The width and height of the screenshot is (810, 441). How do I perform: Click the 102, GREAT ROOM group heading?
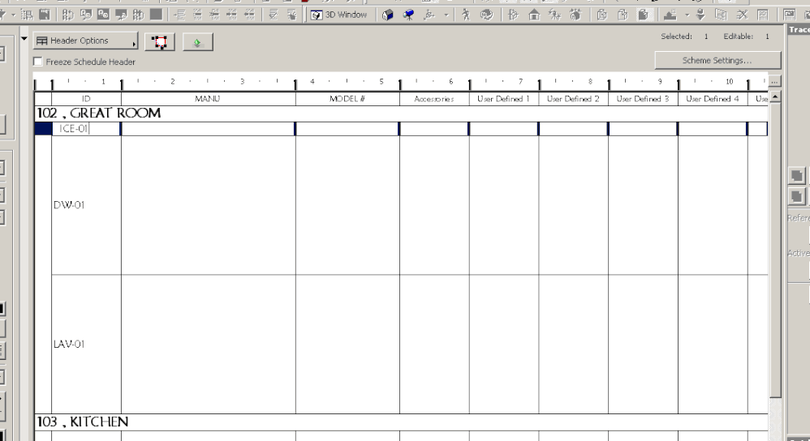pyautogui.click(x=99, y=113)
